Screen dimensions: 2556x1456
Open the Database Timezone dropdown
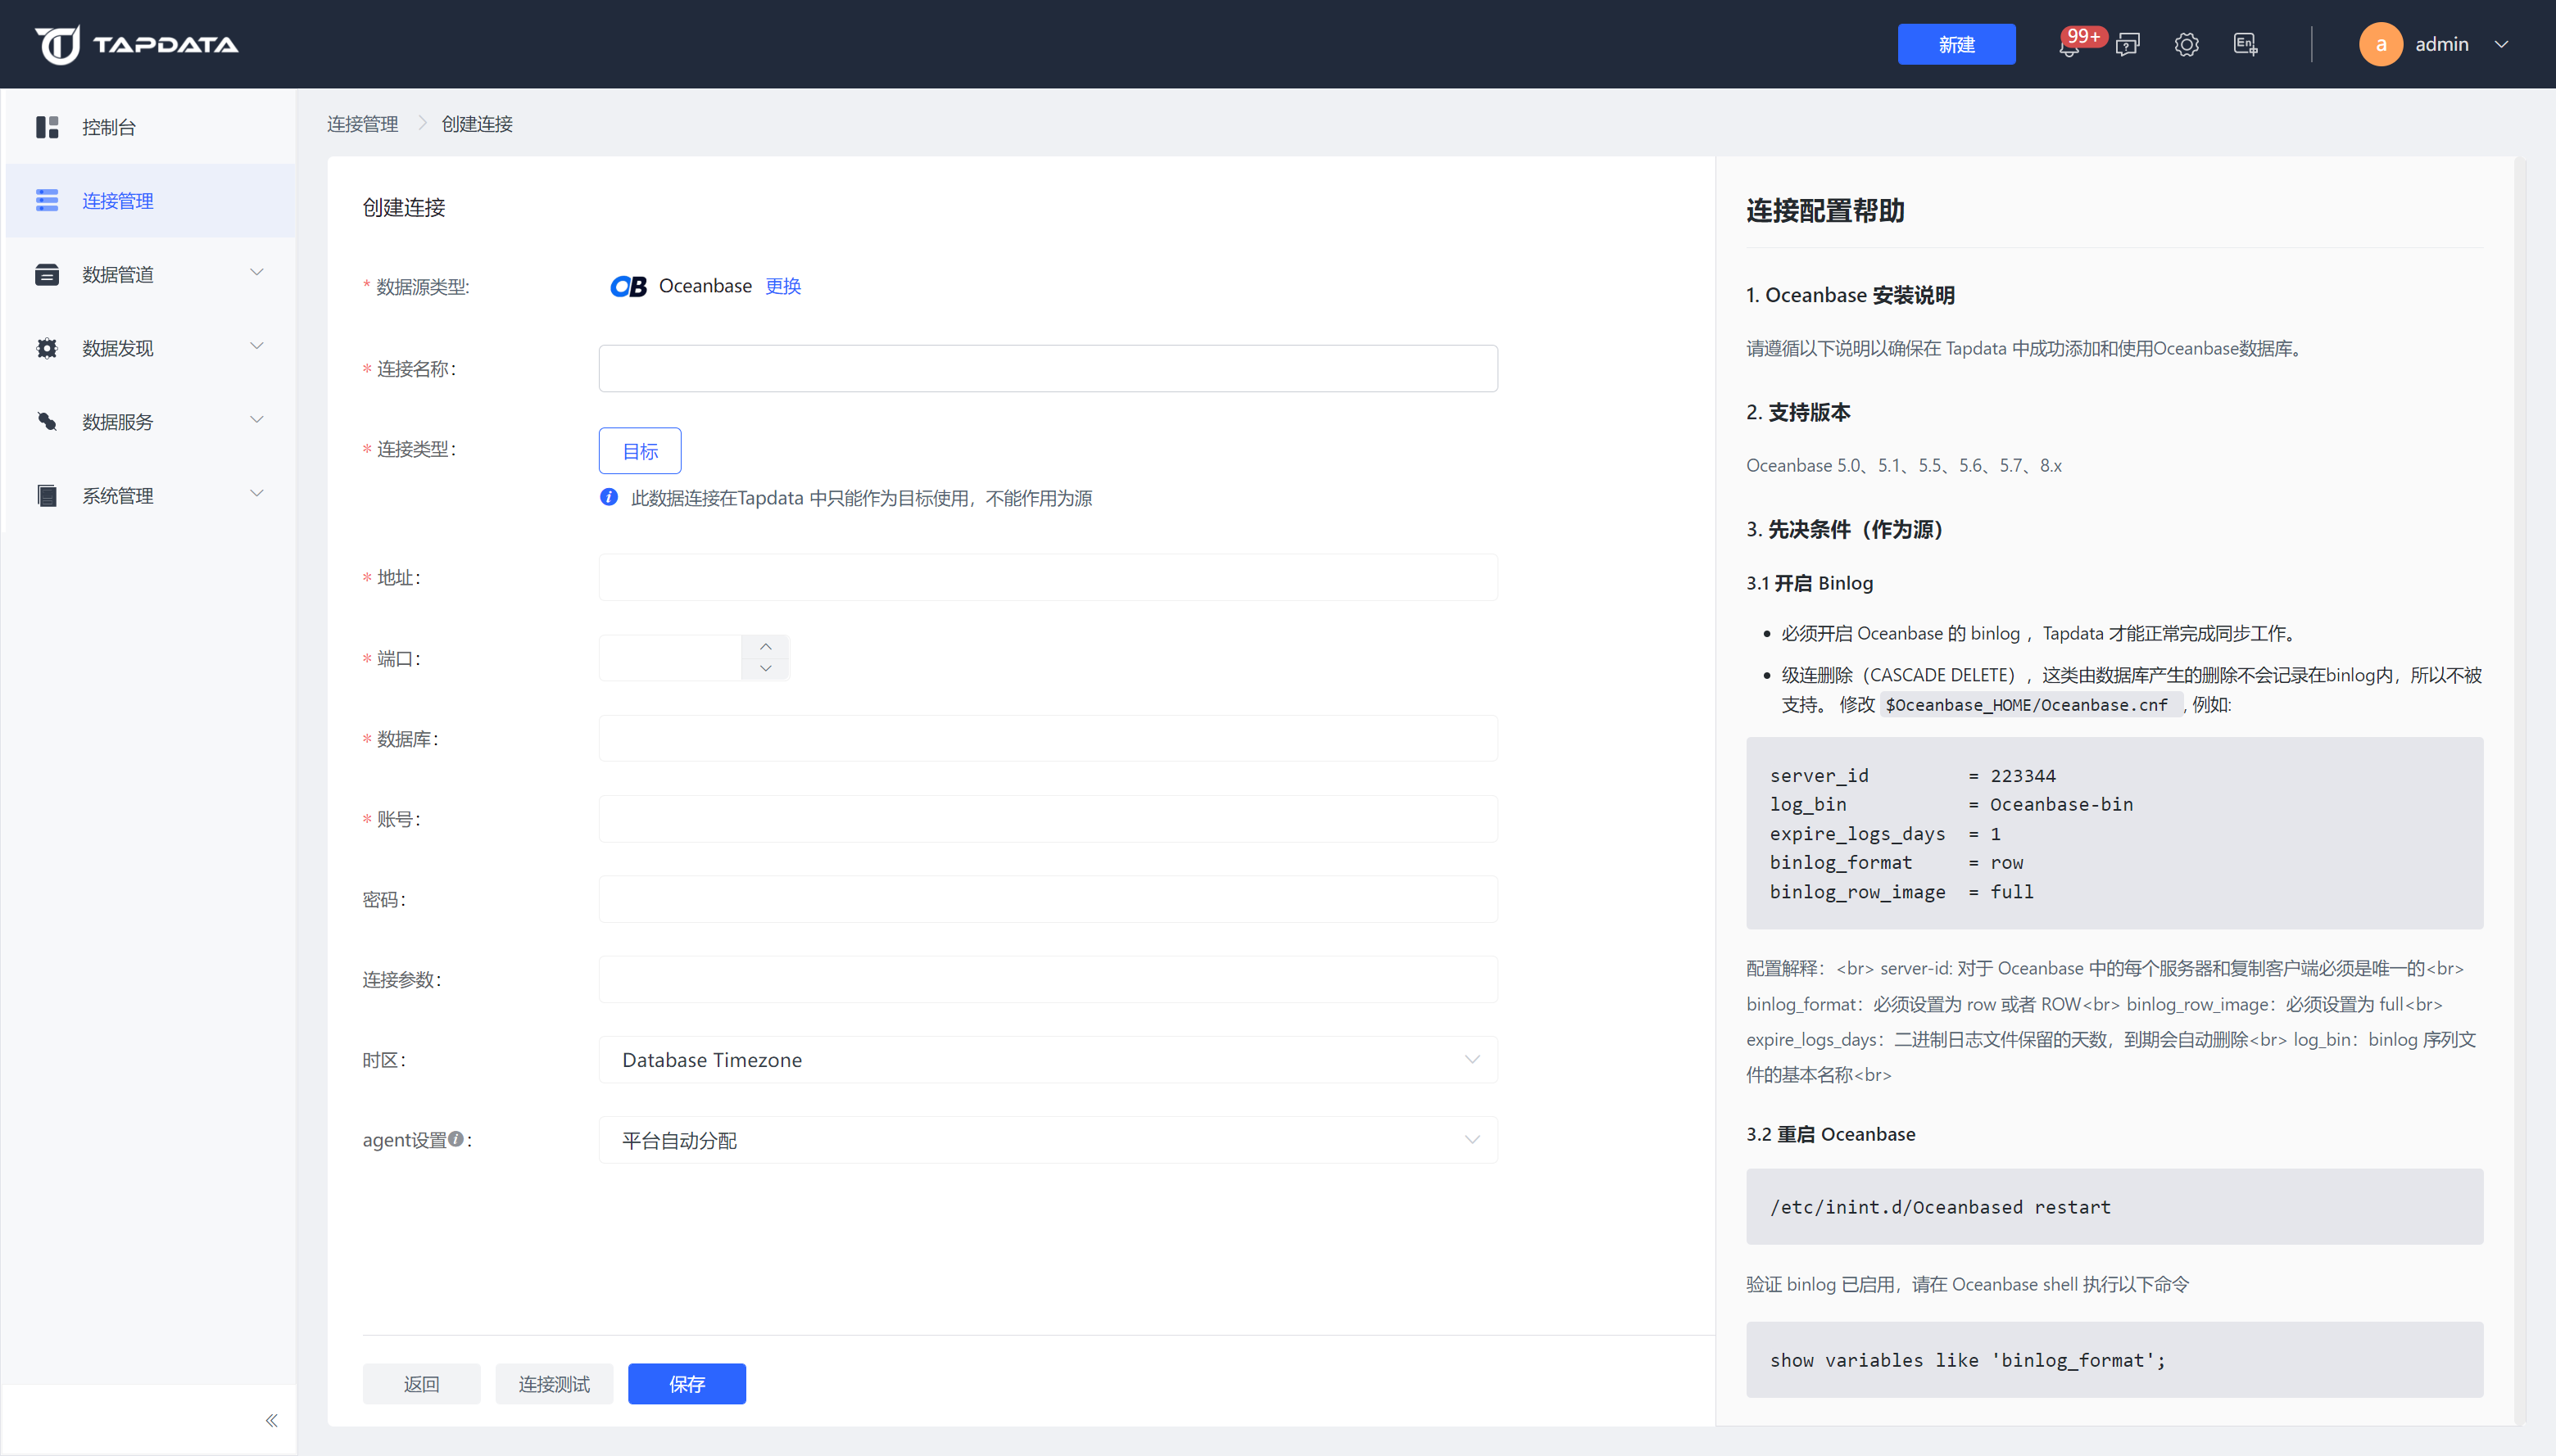(x=1048, y=1060)
